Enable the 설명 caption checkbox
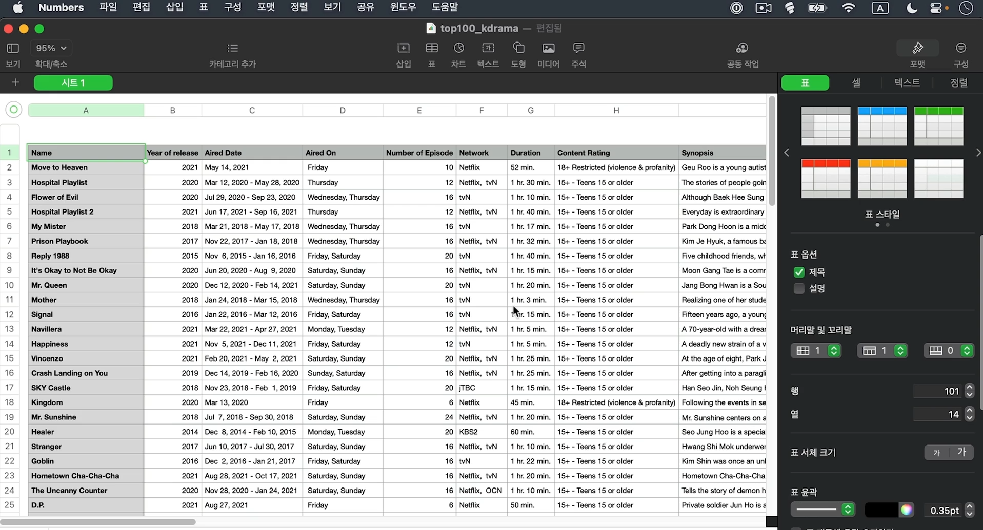The width and height of the screenshot is (983, 530). (x=799, y=288)
